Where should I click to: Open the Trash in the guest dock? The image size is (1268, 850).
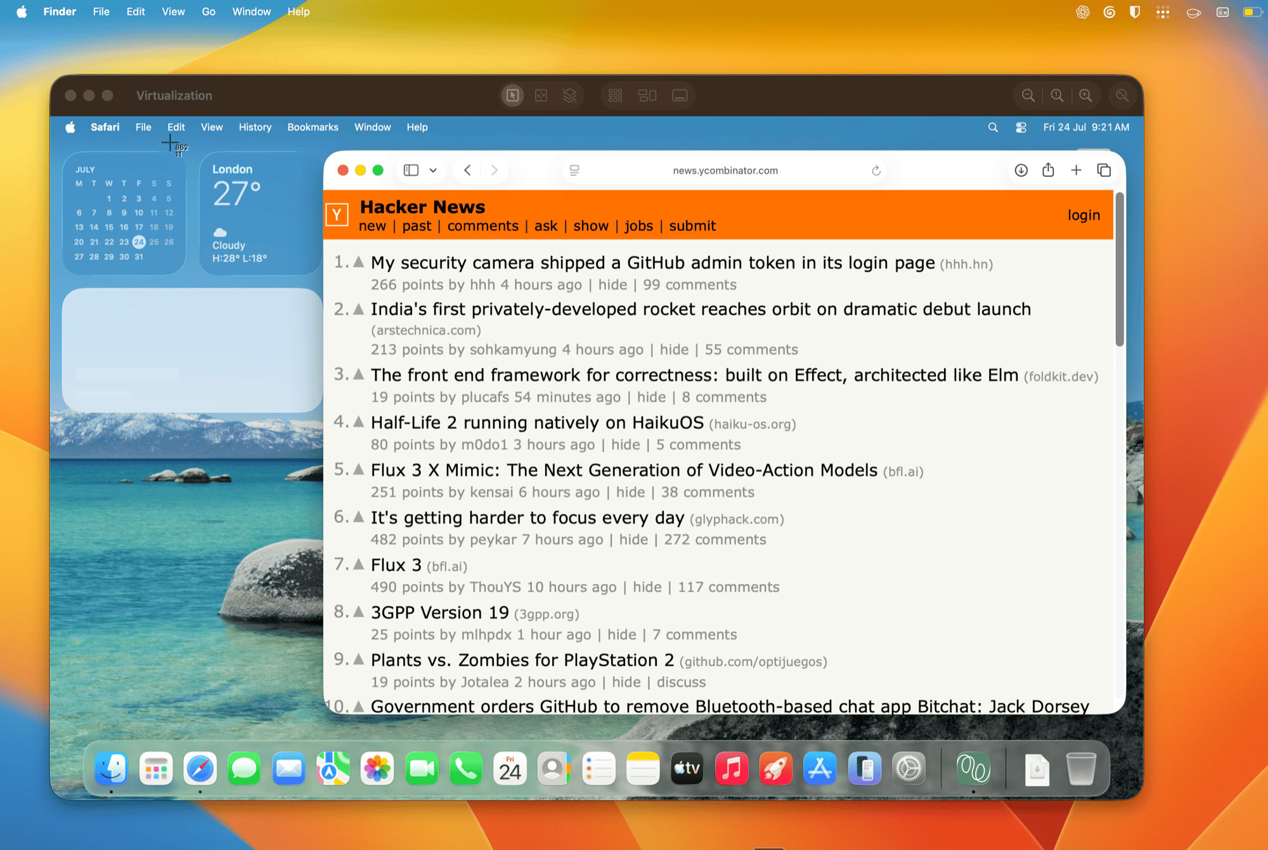point(1081,769)
